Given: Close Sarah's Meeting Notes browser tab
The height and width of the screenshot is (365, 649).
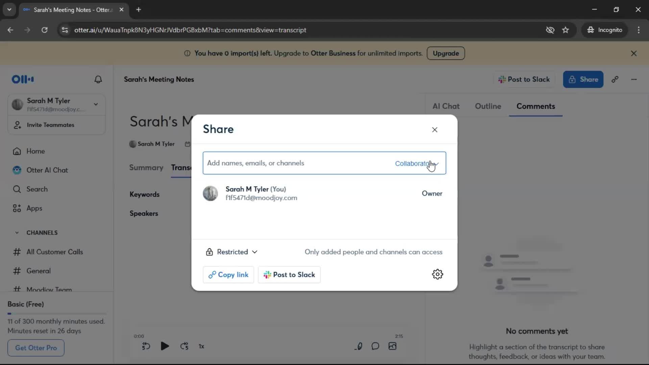Looking at the screenshot, I should (121, 10).
